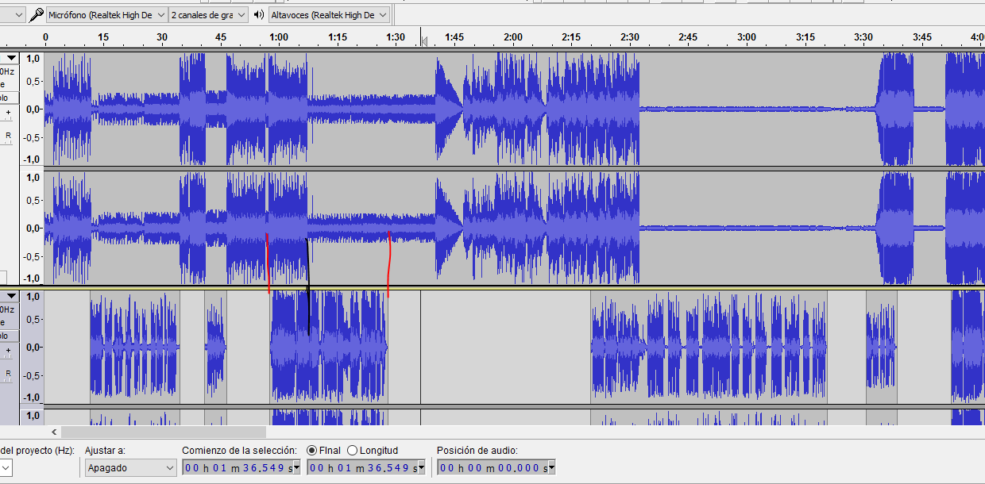Click the second track's short clip near 0:42
Image resolution: width=985 pixels, height=484 pixels.
215,347
